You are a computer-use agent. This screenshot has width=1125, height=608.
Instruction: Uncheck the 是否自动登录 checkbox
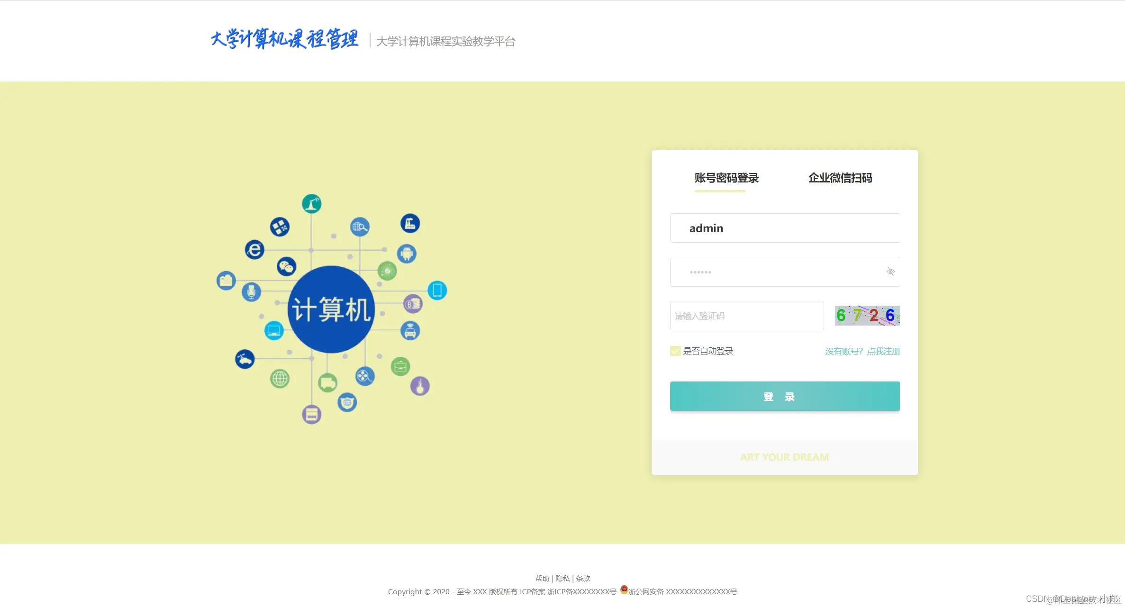(675, 351)
